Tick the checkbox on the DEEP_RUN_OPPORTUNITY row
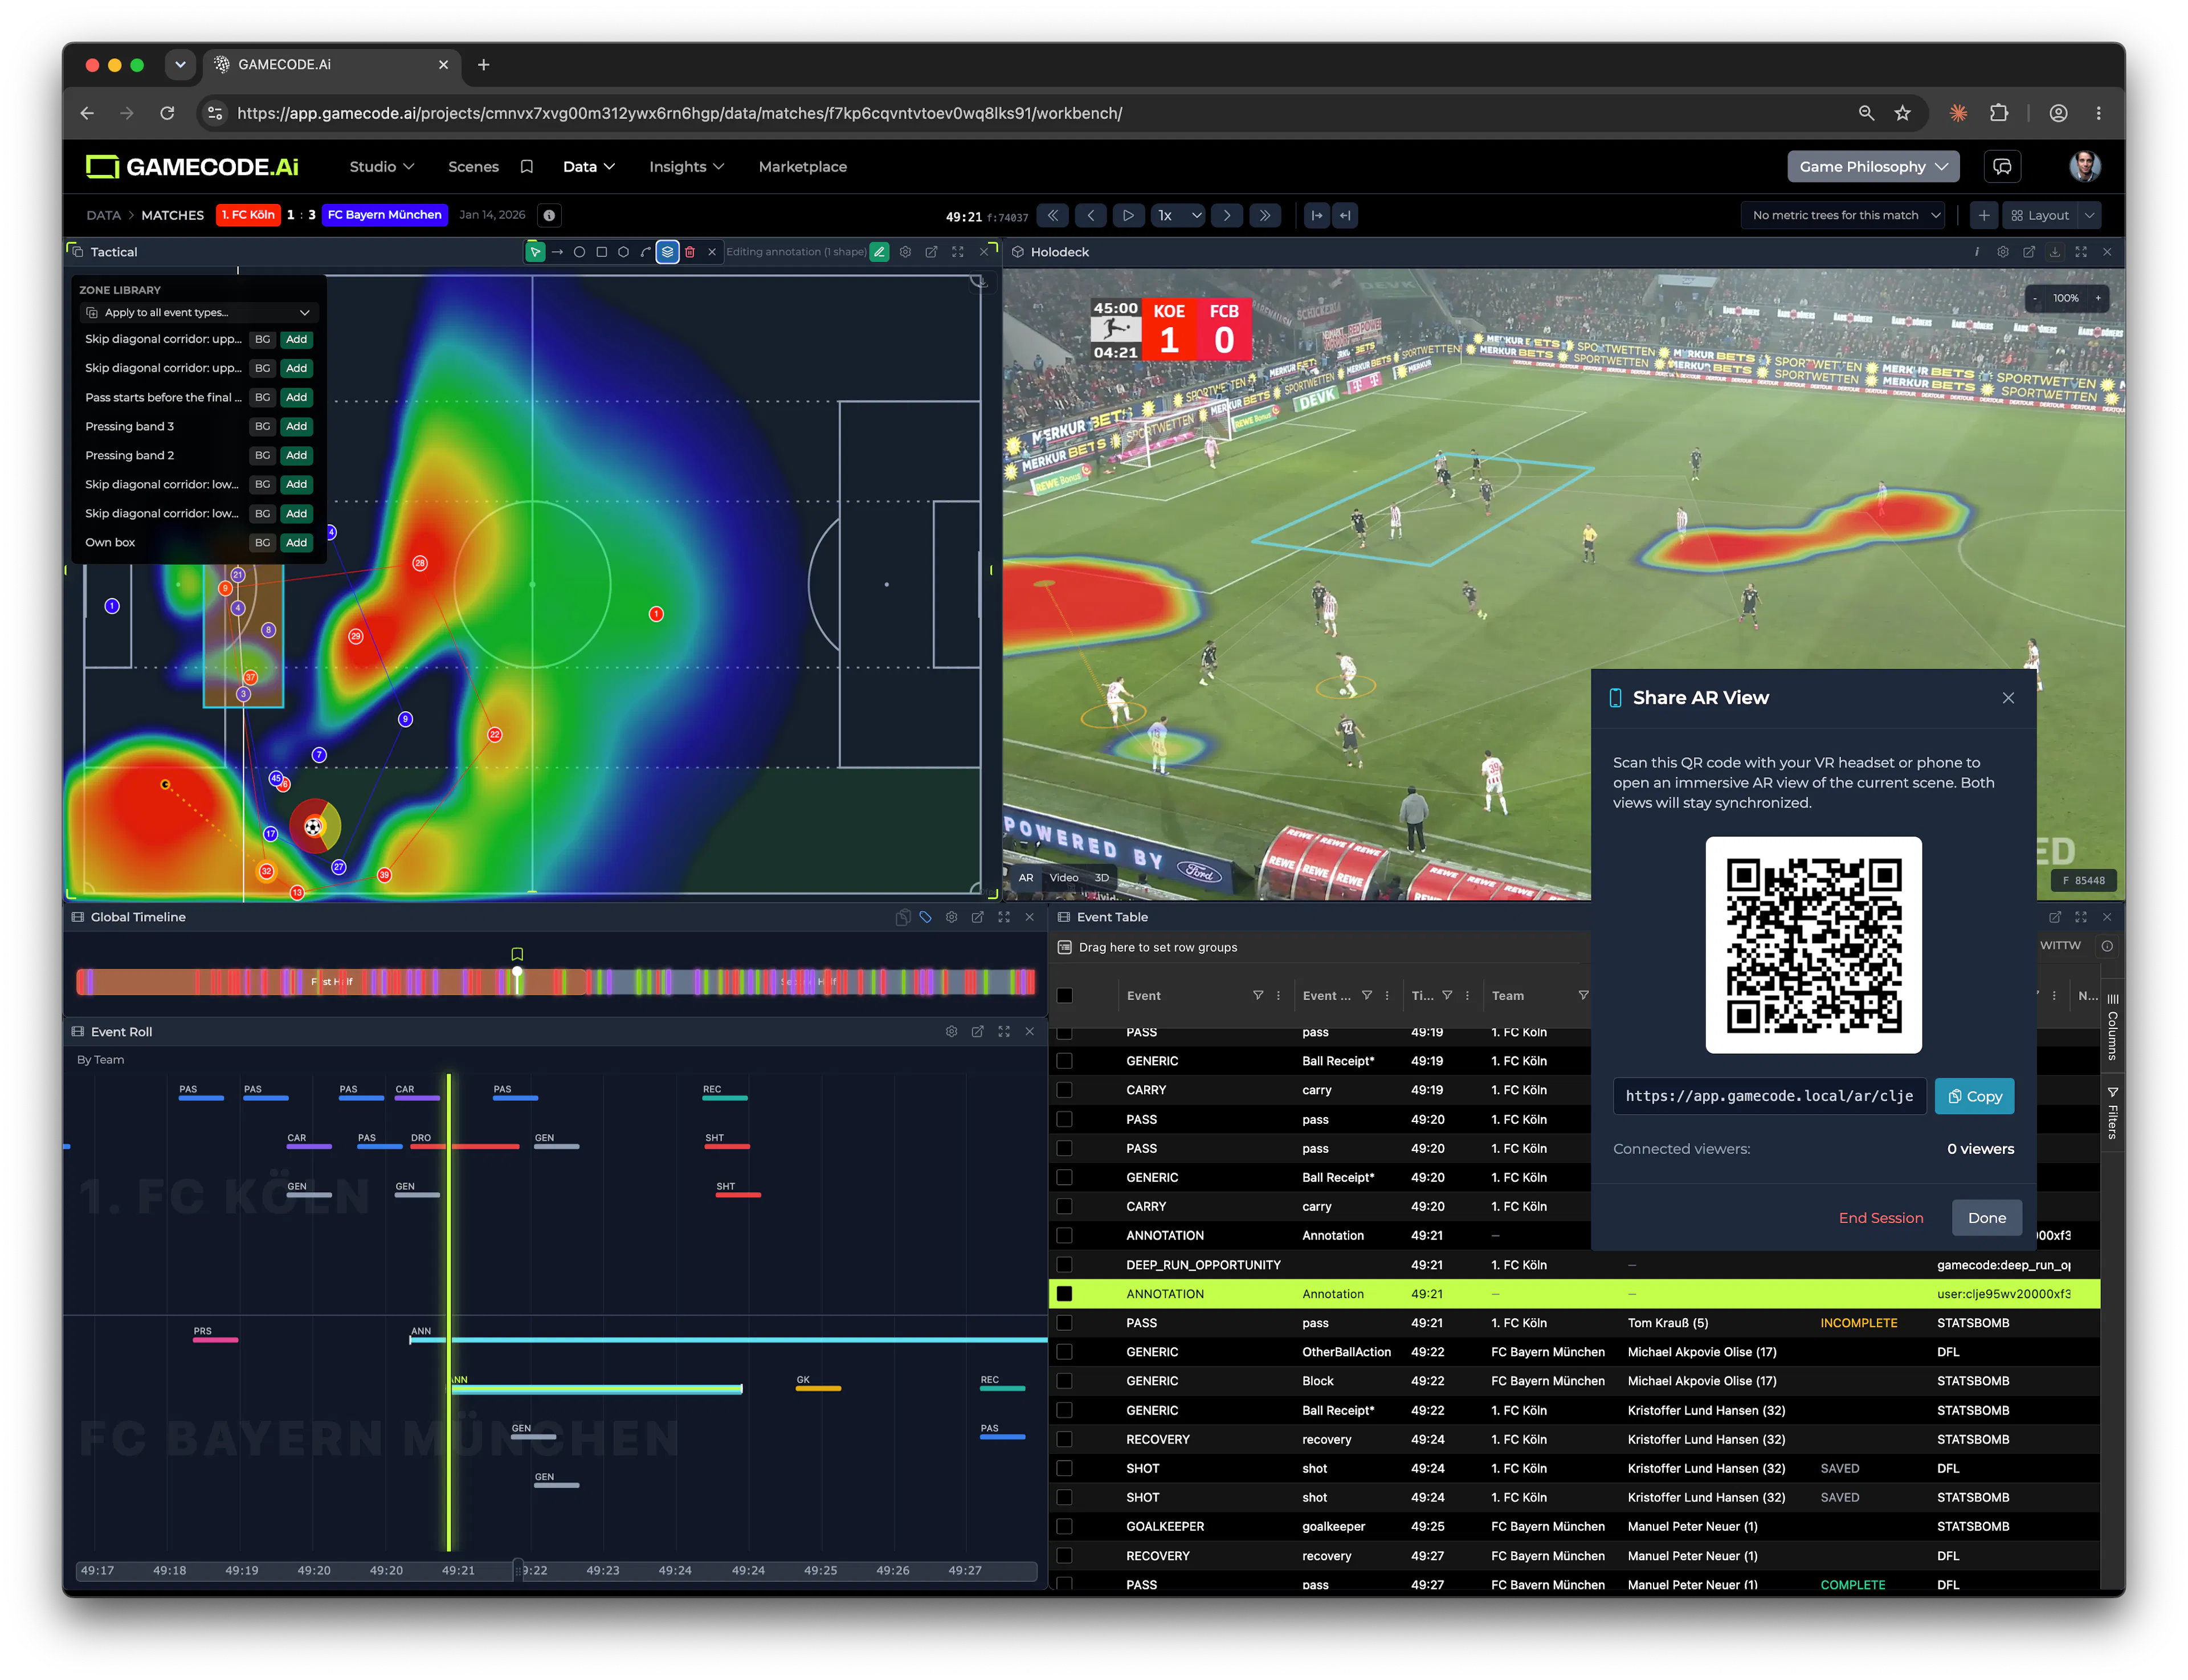 1064,1265
